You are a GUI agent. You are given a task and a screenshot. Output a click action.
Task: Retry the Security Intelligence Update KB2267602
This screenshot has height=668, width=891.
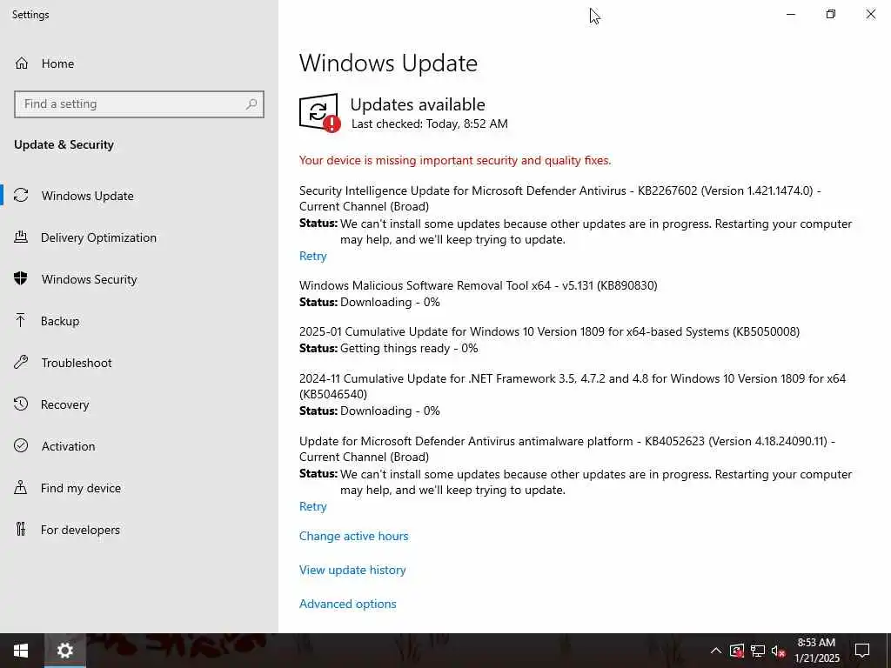(x=312, y=256)
